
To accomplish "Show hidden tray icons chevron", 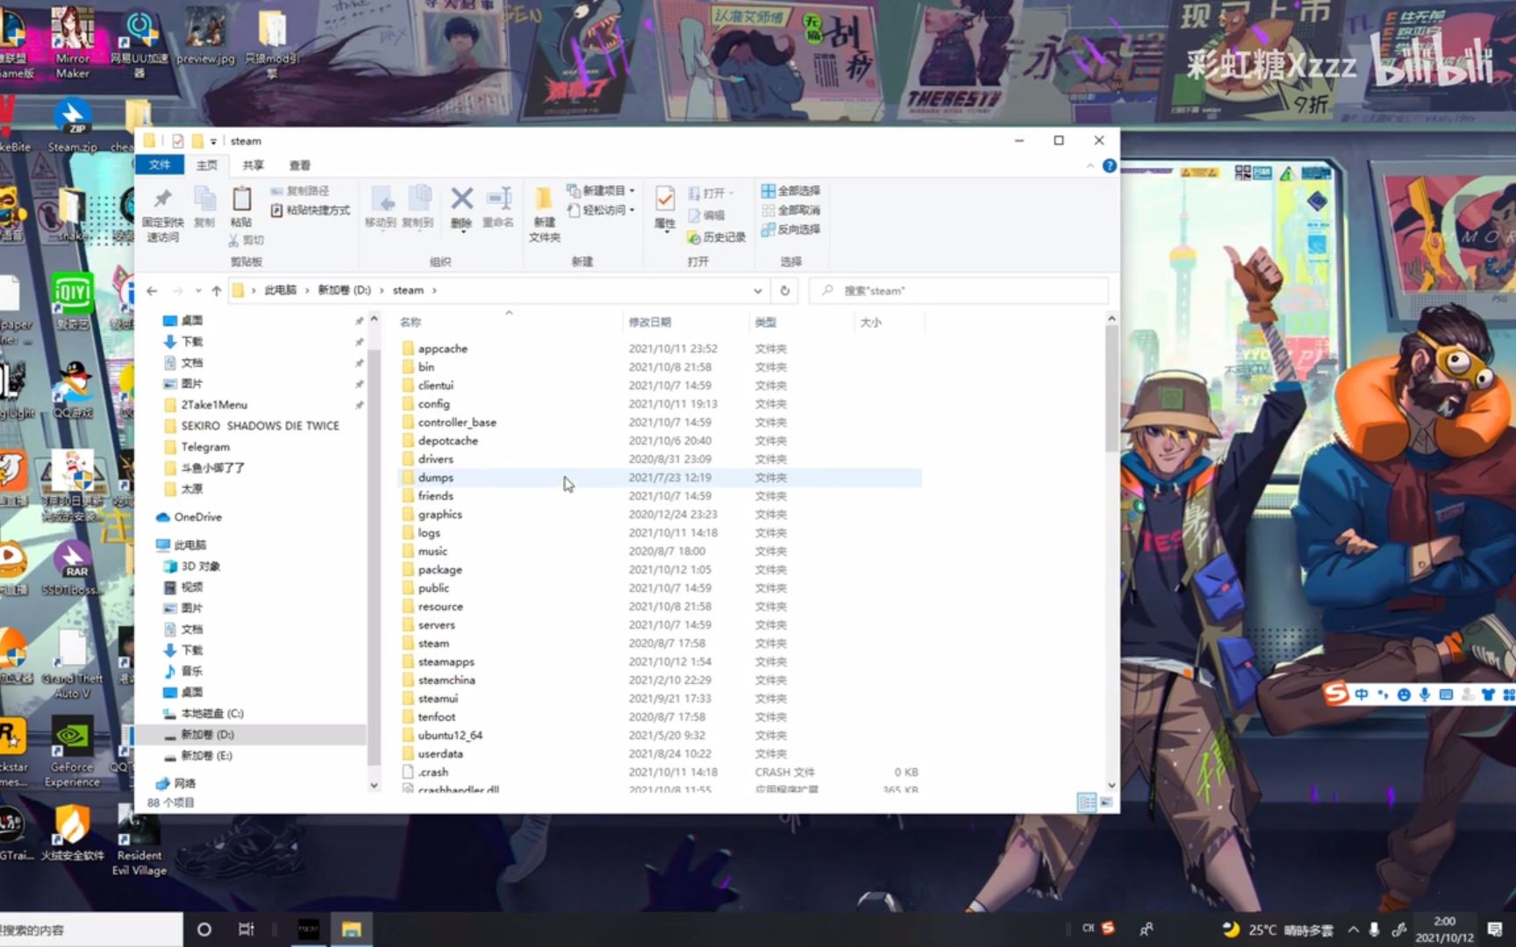I will point(1353,929).
